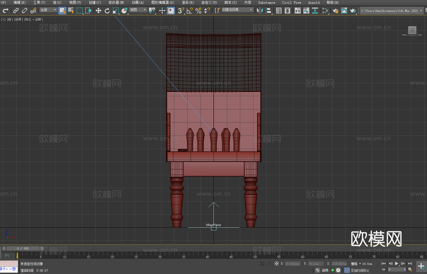Open the 创建选择集 named selection dropdown
The image size is (427, 274).
[x=237, y=10]
